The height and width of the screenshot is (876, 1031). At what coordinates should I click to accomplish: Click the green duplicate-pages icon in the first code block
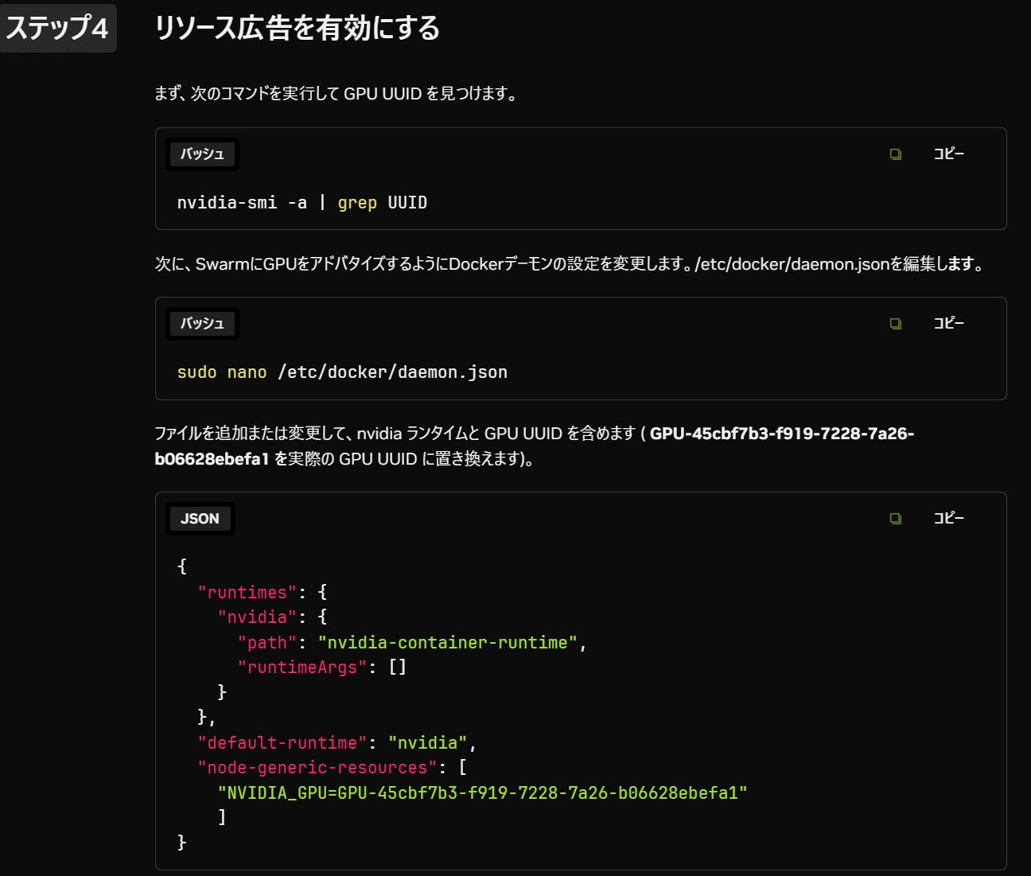coord(896,154)
